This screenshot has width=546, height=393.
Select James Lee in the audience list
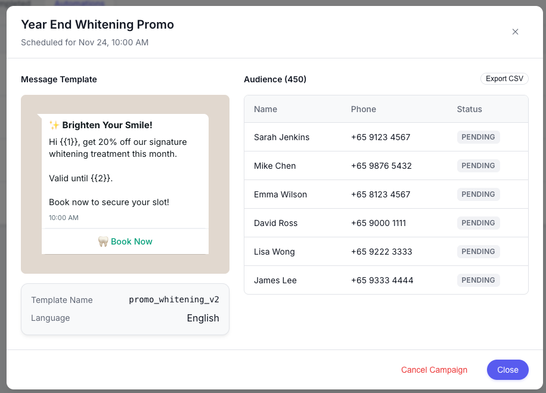click(x=386, y=280)
